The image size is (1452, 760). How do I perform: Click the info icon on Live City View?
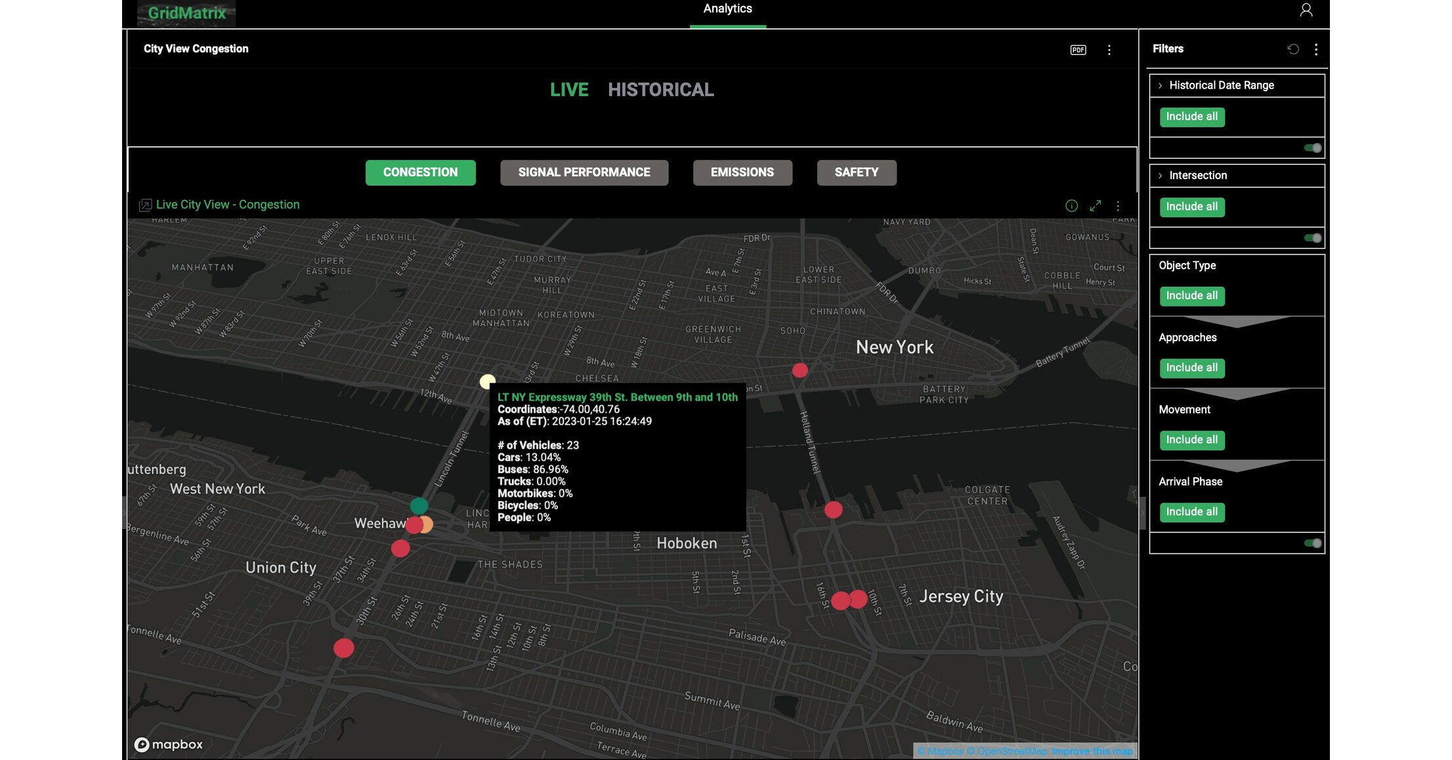1071,205
